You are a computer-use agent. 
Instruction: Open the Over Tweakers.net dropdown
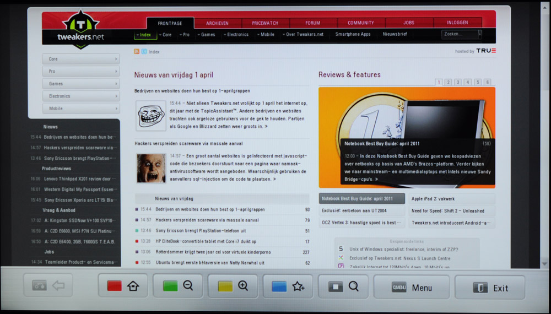tap(303, 34)
